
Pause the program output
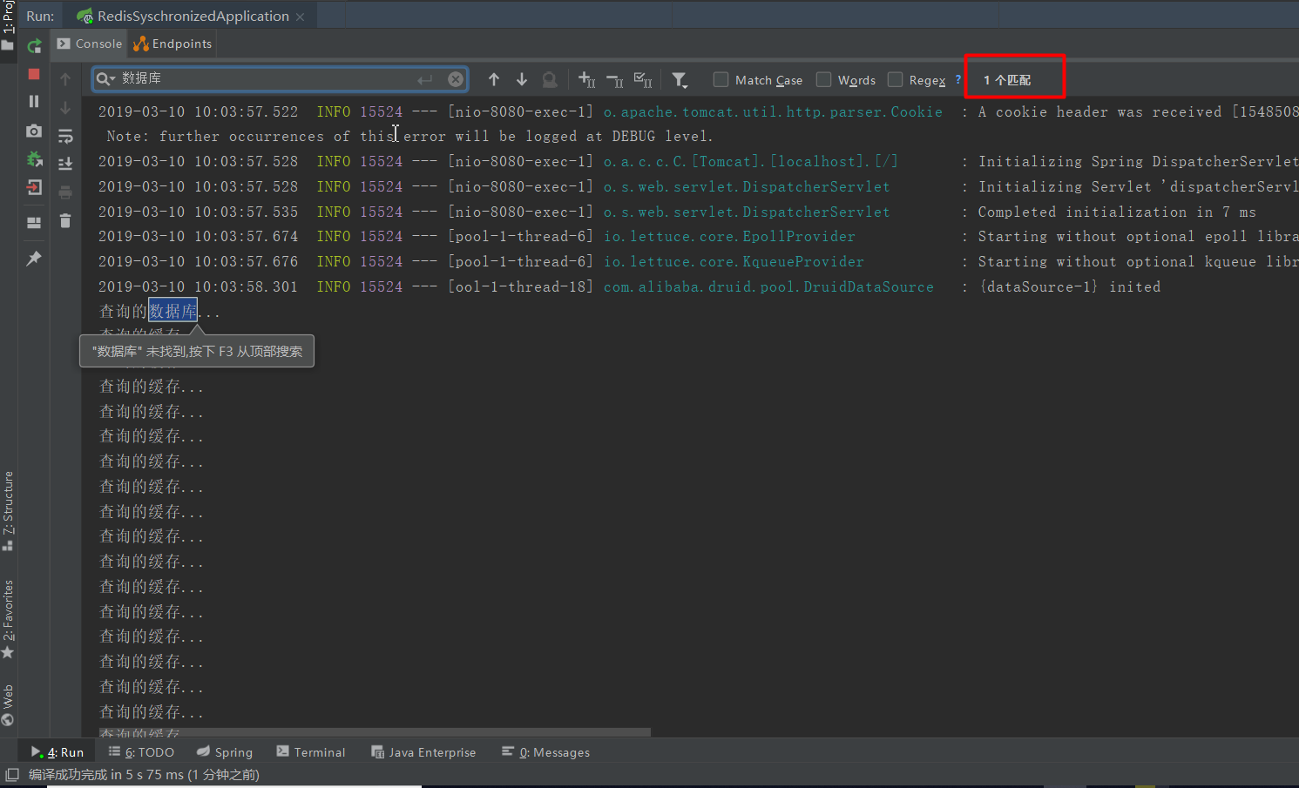click(x=34, y=101)
